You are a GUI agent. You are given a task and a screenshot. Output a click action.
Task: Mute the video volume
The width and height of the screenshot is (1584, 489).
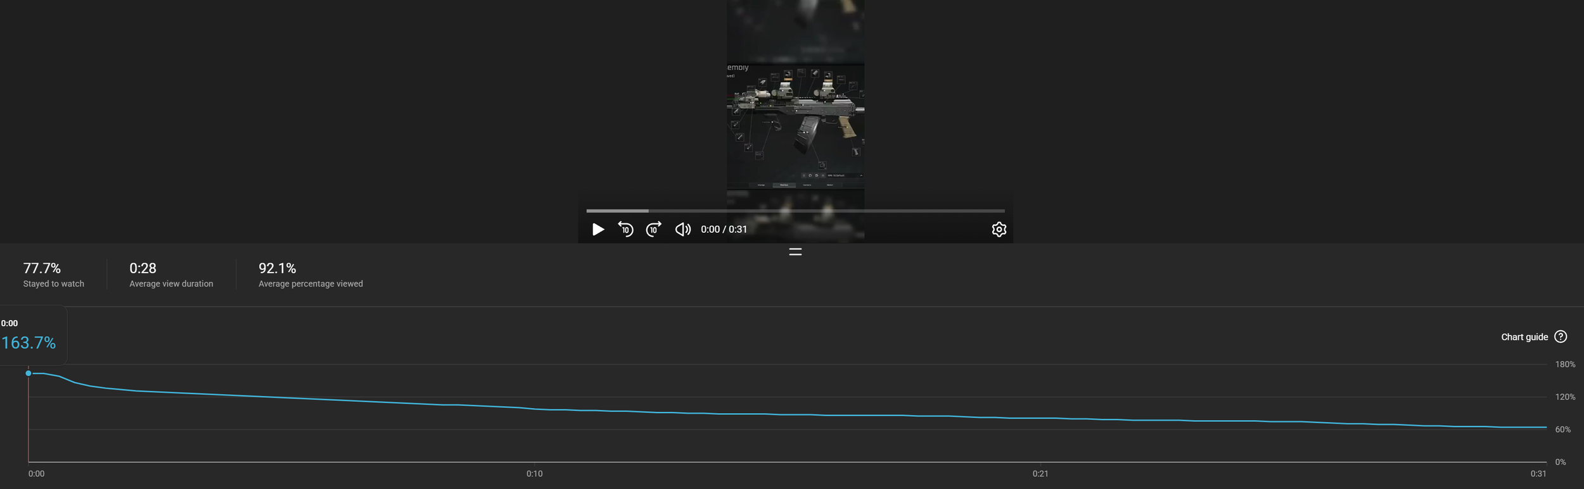tap(682, 230)
